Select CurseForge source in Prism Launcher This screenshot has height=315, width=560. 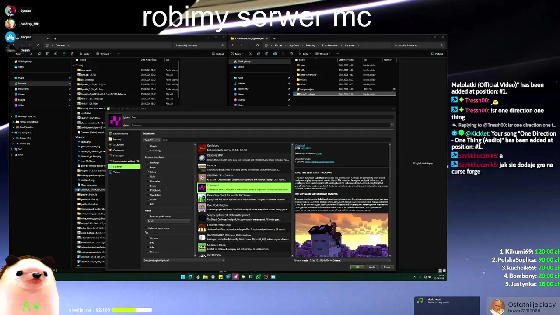[x=124, y=150]
